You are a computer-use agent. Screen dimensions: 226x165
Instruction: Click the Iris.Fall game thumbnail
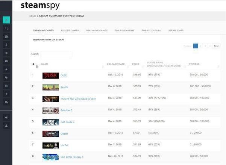pos(51,145)
